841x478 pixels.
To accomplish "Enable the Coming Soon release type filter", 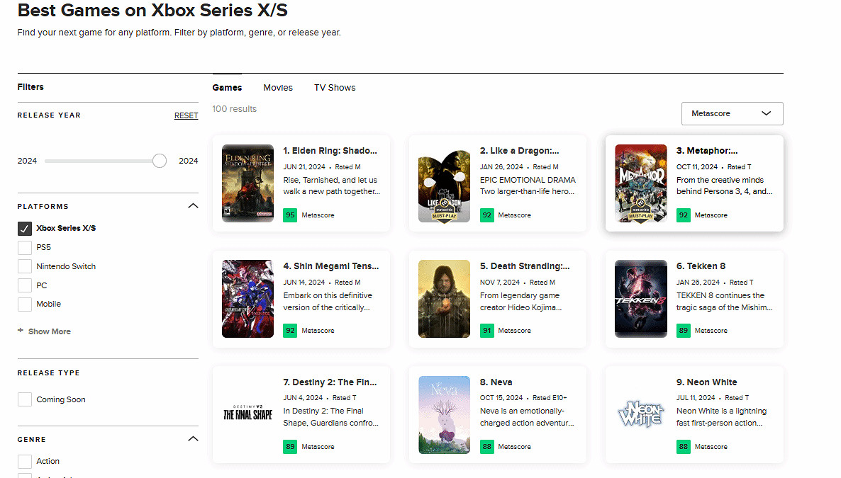I will (24, 399).
